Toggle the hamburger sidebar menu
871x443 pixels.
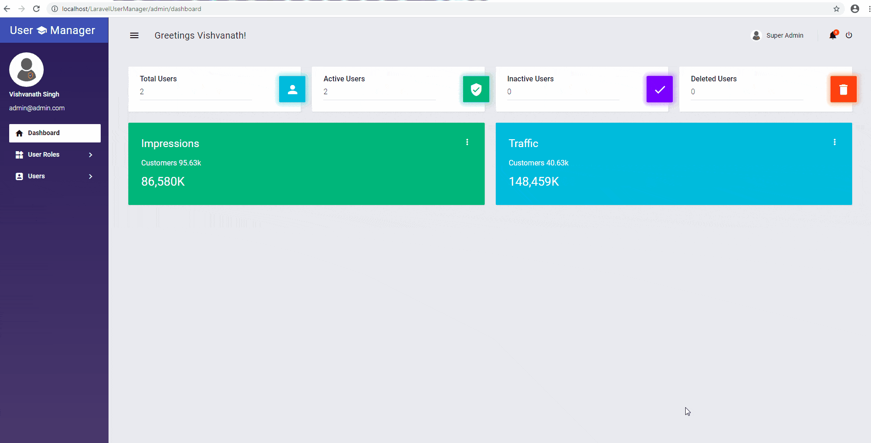tap(134, 35)
